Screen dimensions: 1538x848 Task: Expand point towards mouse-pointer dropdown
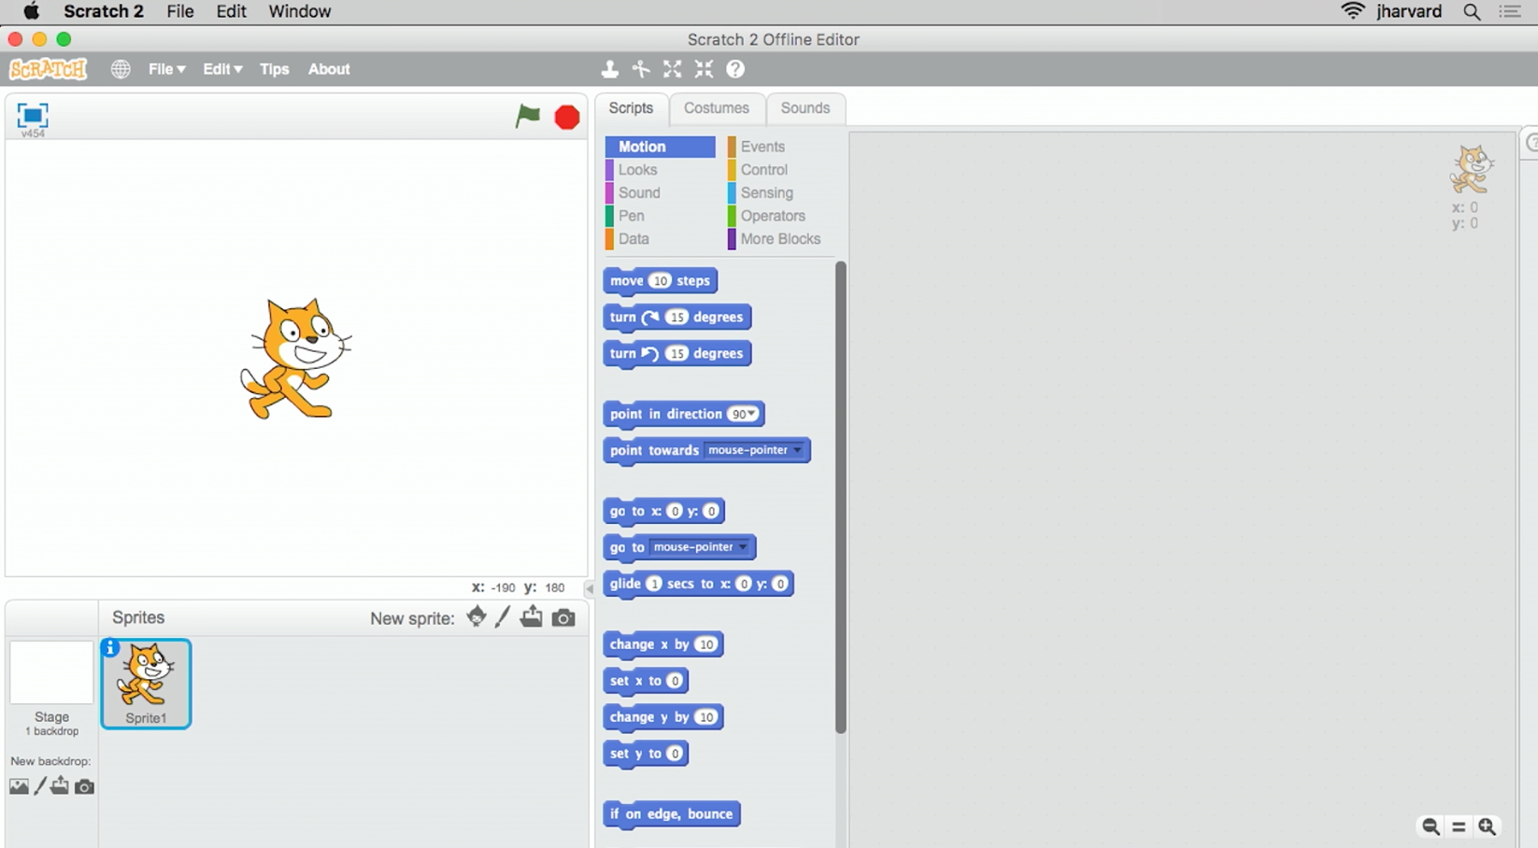click(797, 450)
